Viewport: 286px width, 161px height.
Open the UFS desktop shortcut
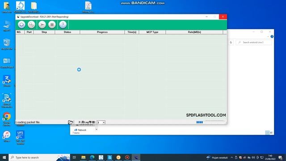tap(20, 137)
